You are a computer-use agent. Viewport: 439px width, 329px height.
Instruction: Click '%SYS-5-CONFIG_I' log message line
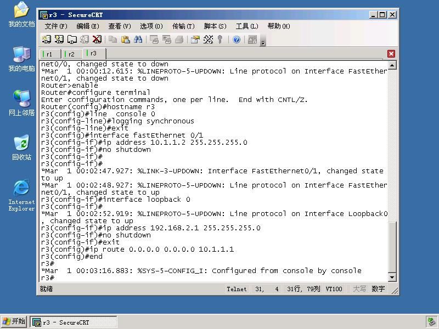[201, 271]
